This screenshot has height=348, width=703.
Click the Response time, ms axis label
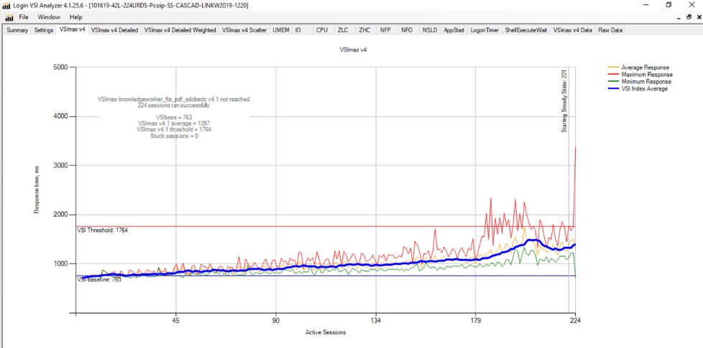click(x=37, y=189)
